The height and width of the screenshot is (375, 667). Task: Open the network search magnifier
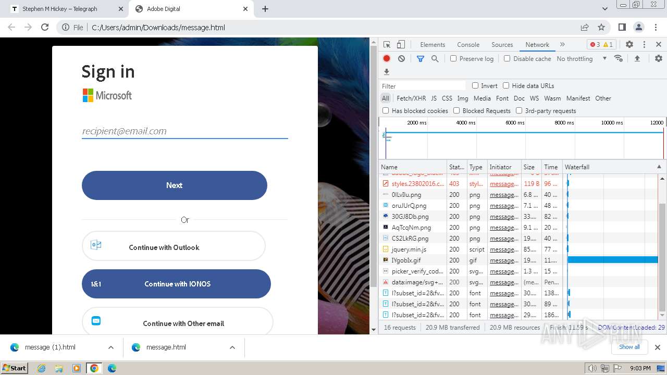click(435, 58)
